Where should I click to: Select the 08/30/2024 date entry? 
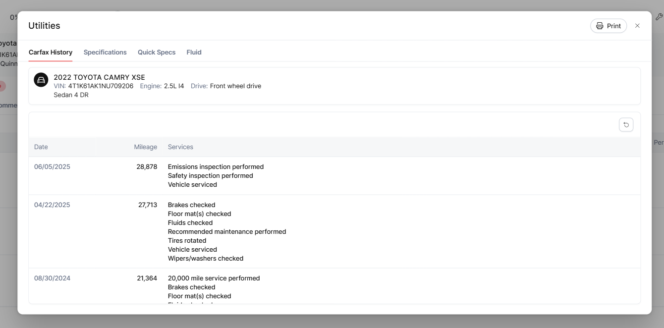pos(52,278)
